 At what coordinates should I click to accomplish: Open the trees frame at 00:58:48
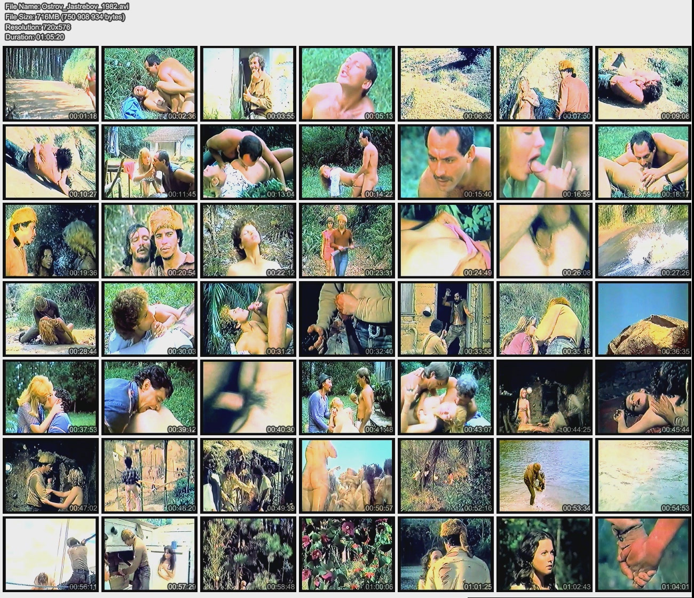click(x=248, y=554)
